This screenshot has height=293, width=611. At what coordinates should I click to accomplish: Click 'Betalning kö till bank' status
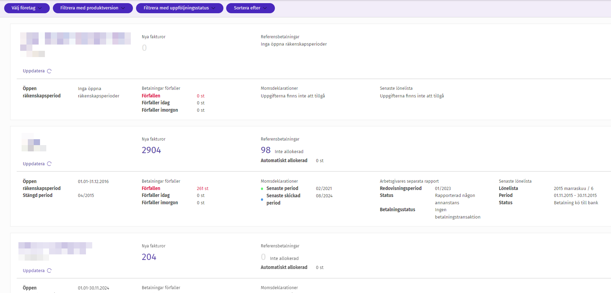pos(576,203)
